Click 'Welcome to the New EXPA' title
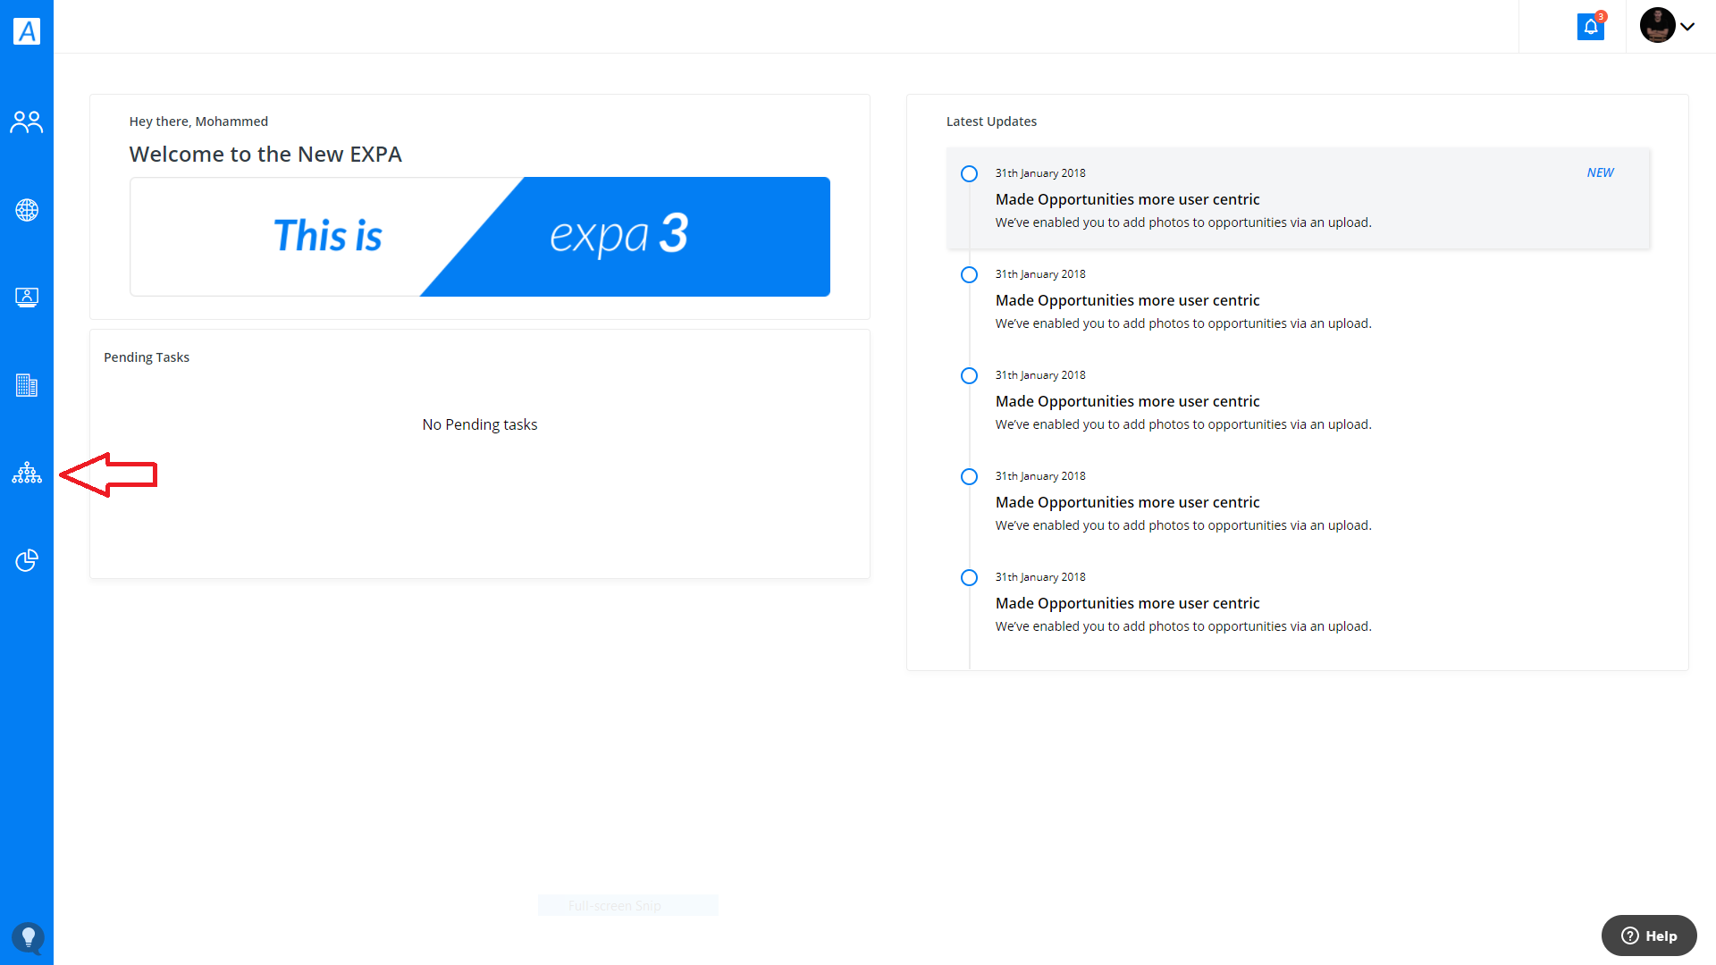The height and width of the screenshot is (965, 1716). (x=265, y=154)
